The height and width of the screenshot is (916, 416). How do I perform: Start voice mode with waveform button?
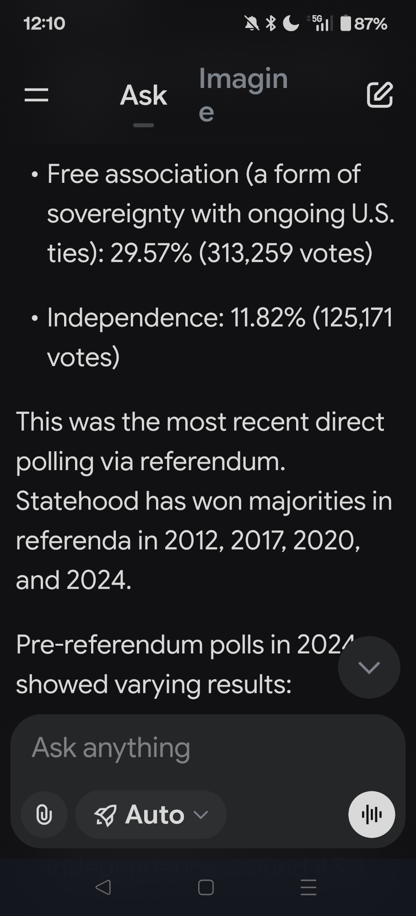coord(371,814)
